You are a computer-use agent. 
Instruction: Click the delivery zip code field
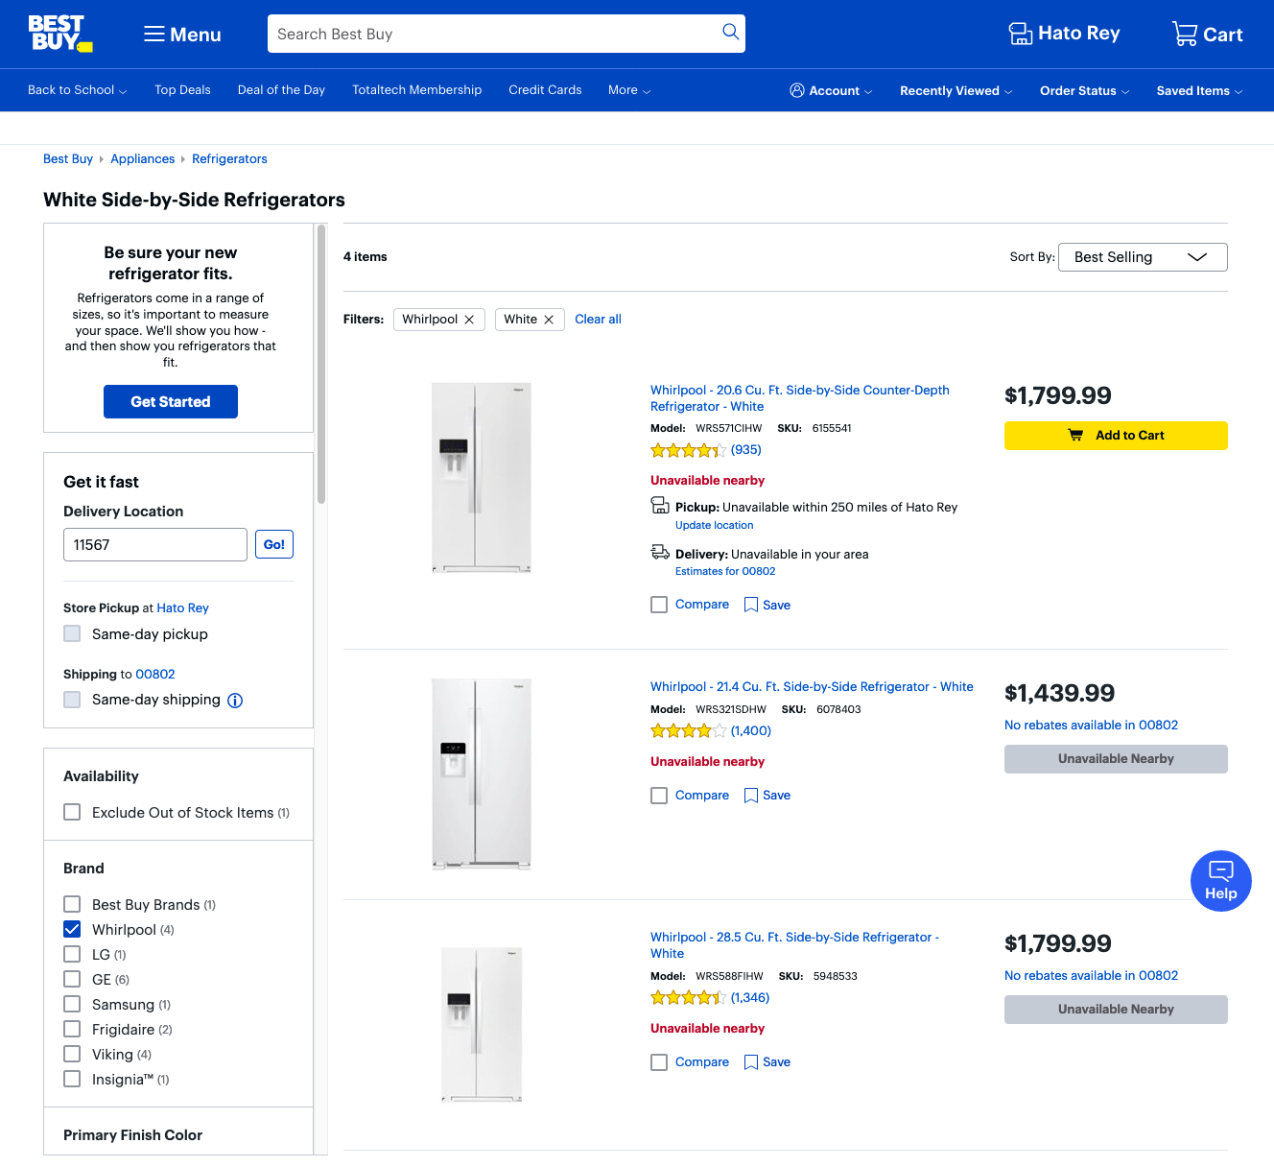click(x=155, y=545)
